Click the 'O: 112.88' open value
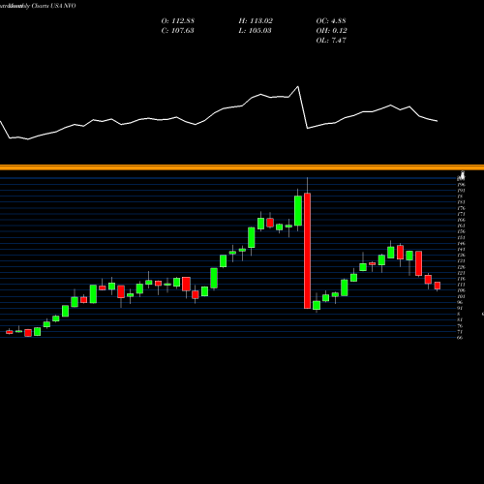 coord(177,21)
